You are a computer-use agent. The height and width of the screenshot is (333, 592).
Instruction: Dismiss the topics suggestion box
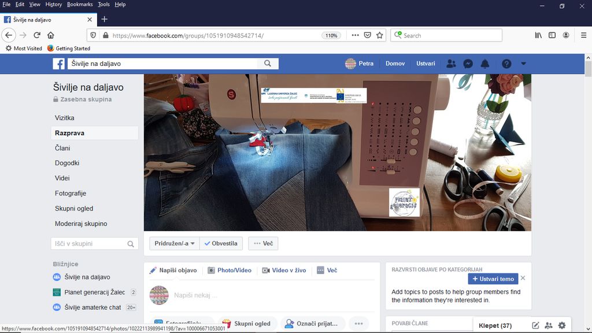click(x=523, y=278)
